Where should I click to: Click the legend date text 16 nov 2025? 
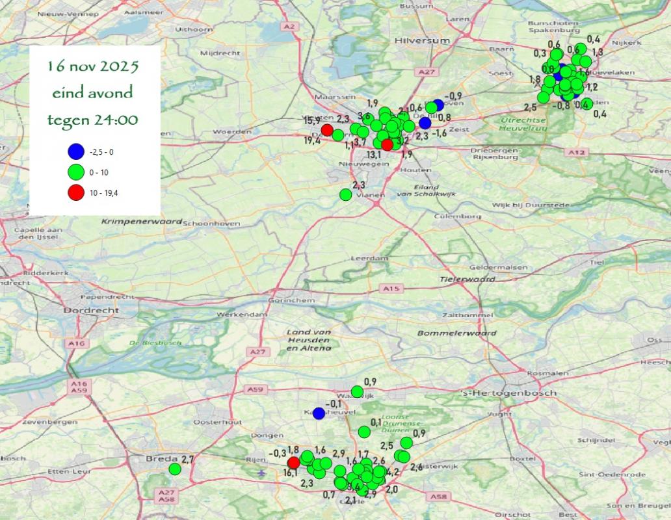pyautogui.click(x=93, y=67)
